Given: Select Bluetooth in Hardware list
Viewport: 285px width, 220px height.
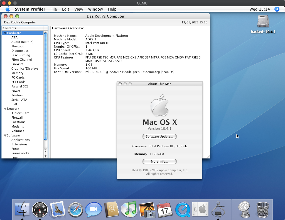Looking at the screenshot, I should click(18, 46).
